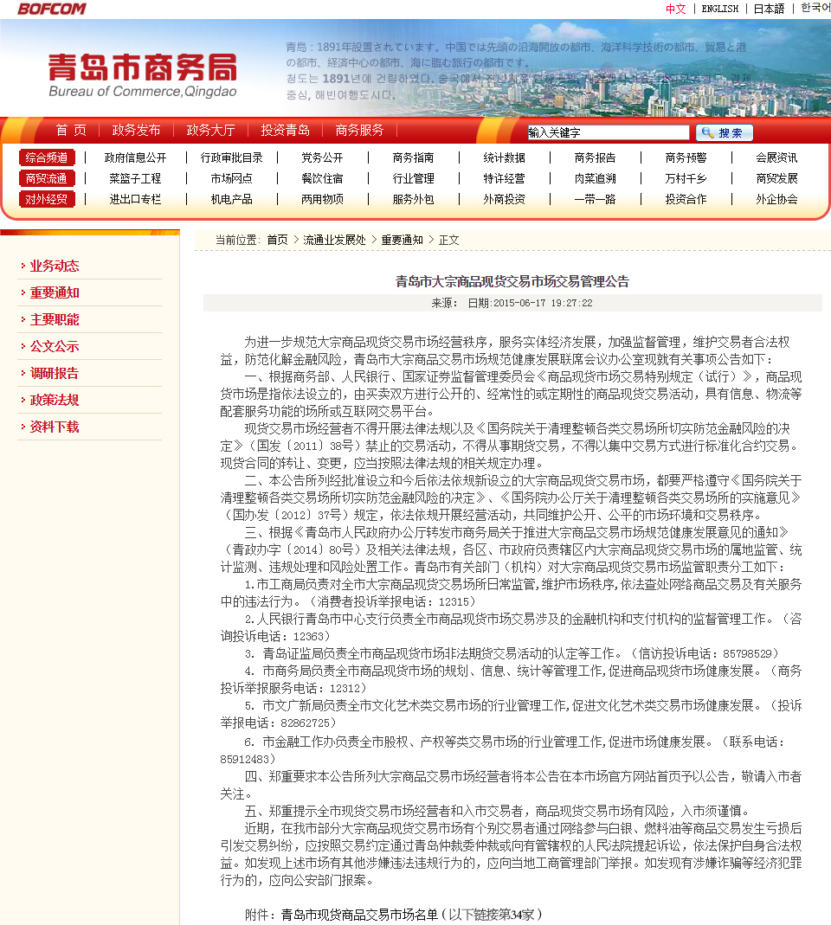Go to 流通业发展处 in the breadcrumb
The height and width of the screenshot is (925, 831).
(335, 240)
